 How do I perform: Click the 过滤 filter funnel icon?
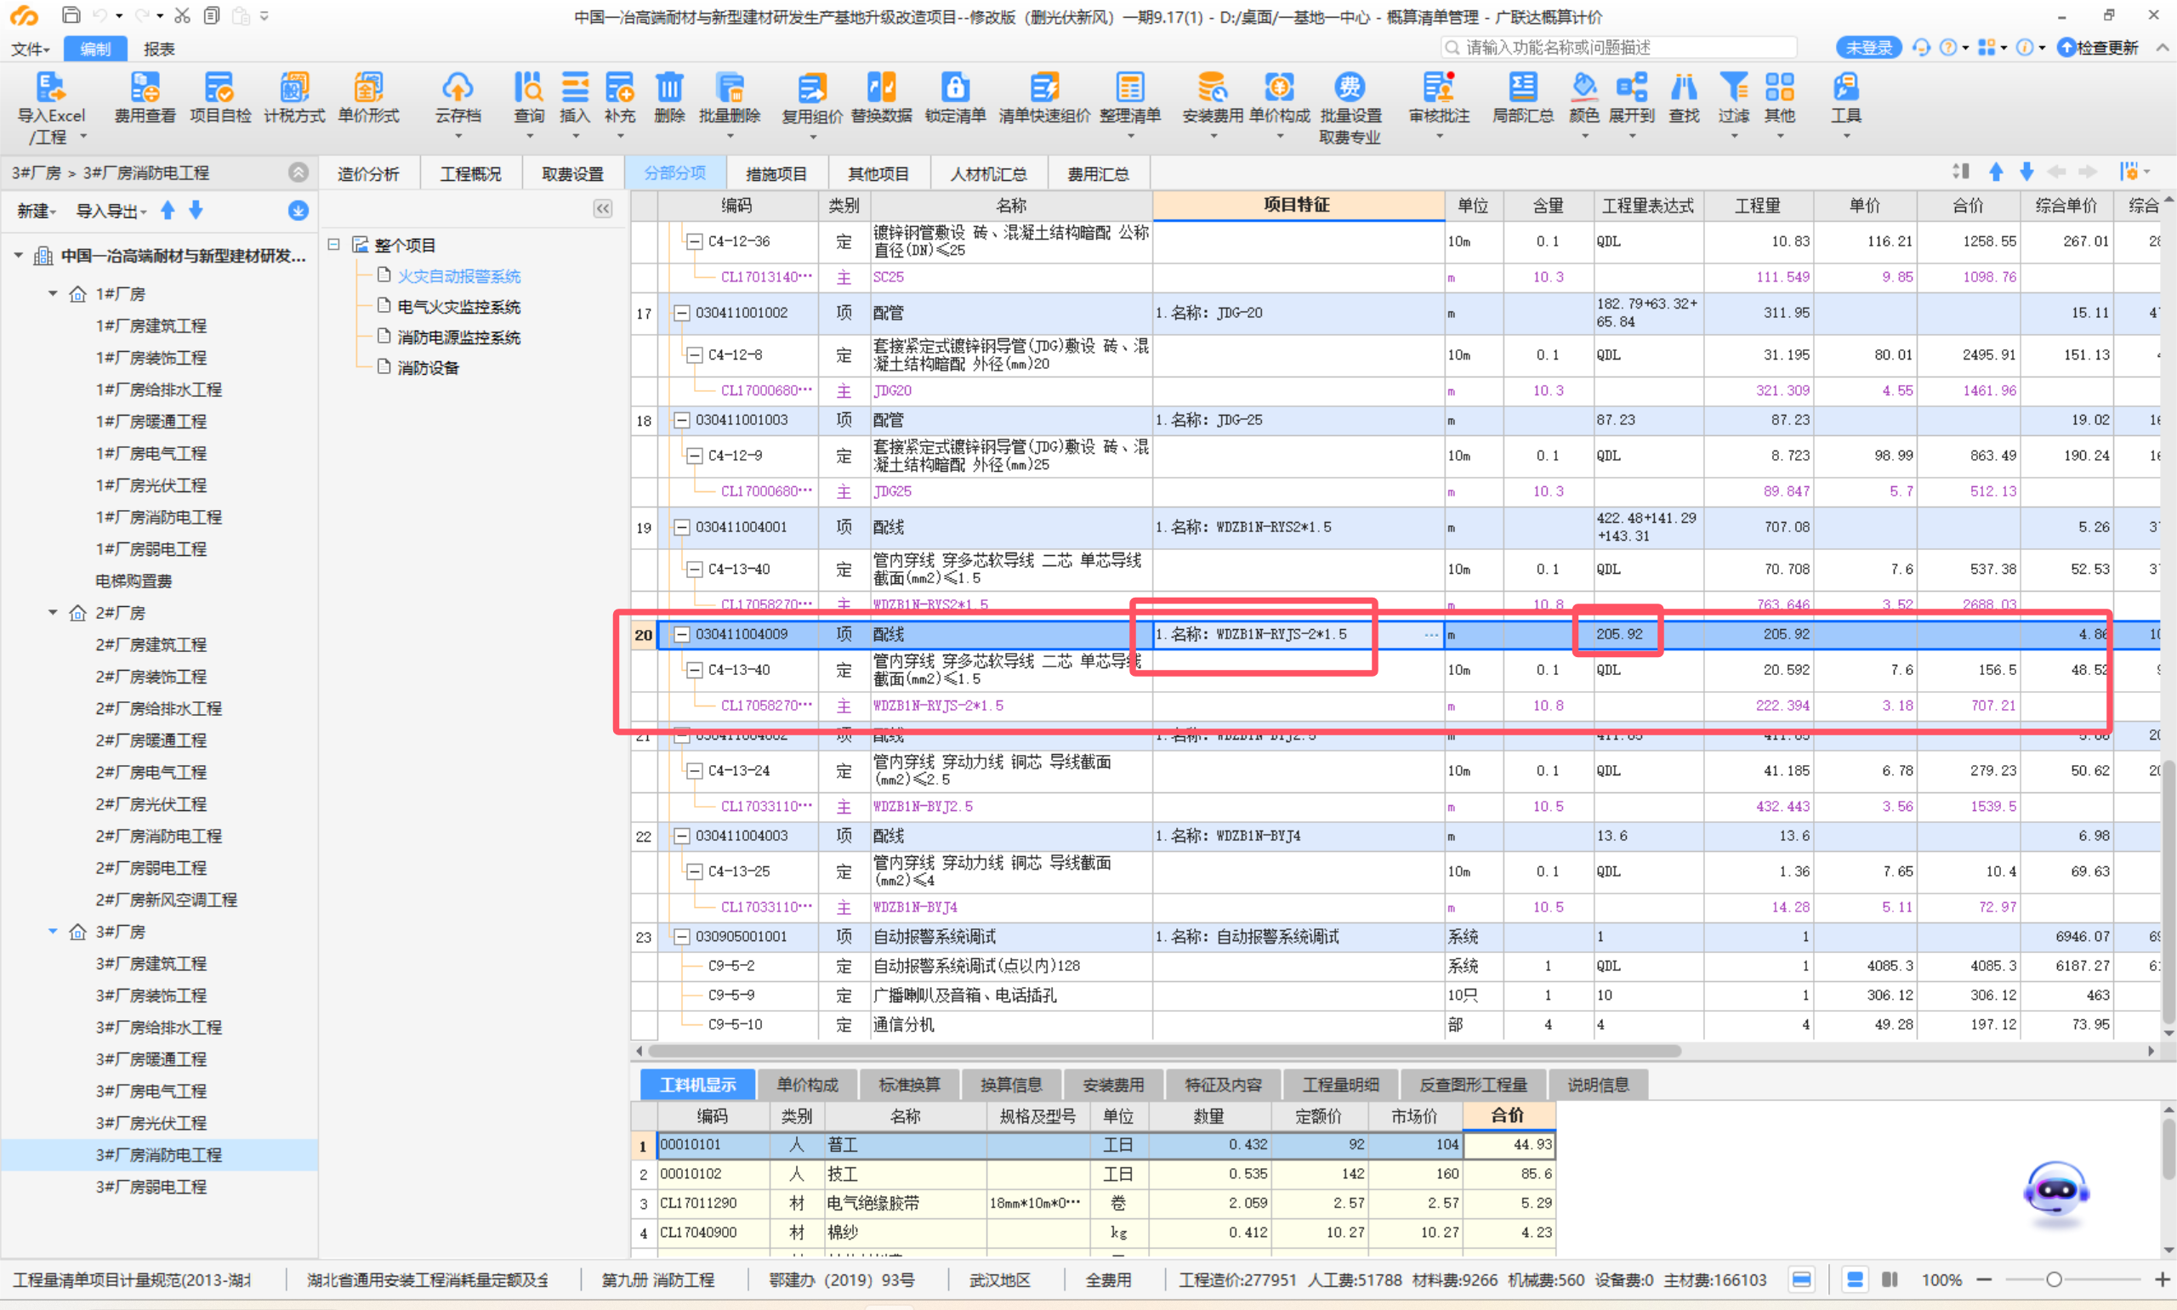tap(1732, 88)
